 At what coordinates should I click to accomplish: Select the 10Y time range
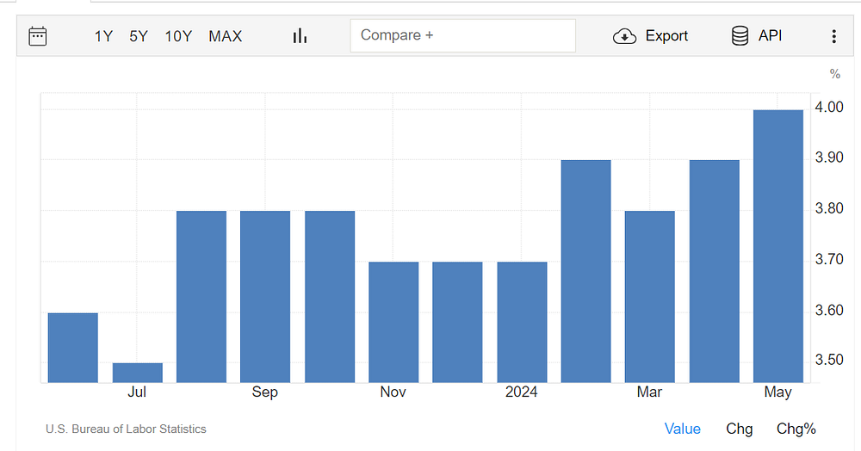(x=178, y=36)
